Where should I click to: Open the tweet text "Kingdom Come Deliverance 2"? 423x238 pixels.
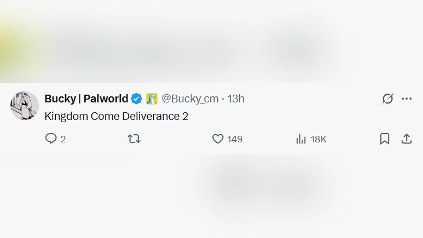click(116, 117)
